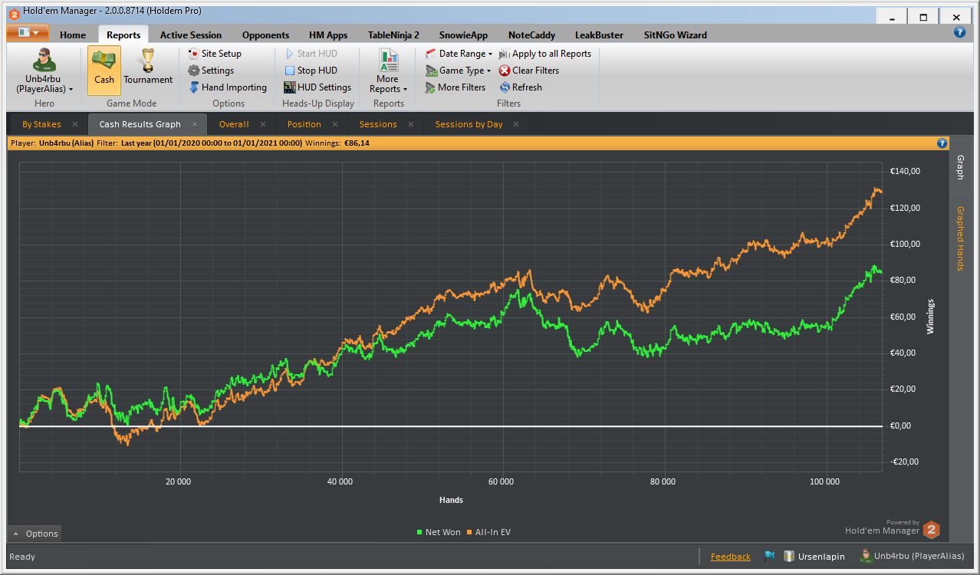
Task: Open Site Setup options
Action: 215,54
